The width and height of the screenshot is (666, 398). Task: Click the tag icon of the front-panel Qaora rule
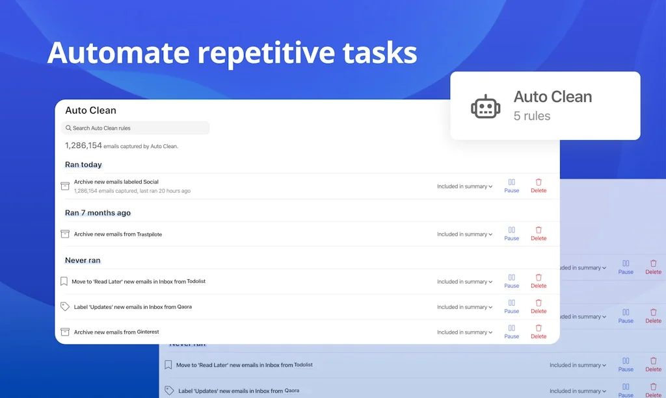pyautogui.click(x=65, y=306)
